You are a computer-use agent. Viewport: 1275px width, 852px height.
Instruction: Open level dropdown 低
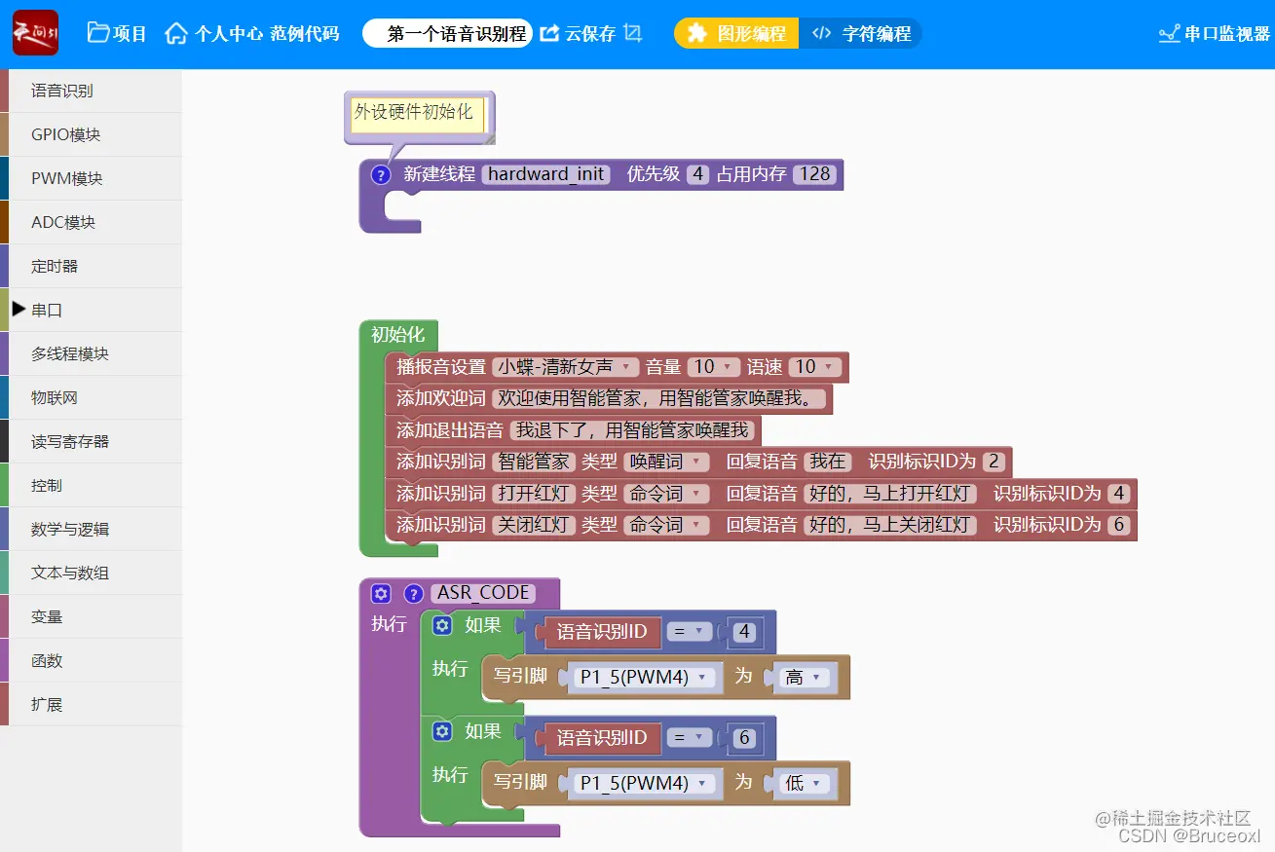[806, 783]
